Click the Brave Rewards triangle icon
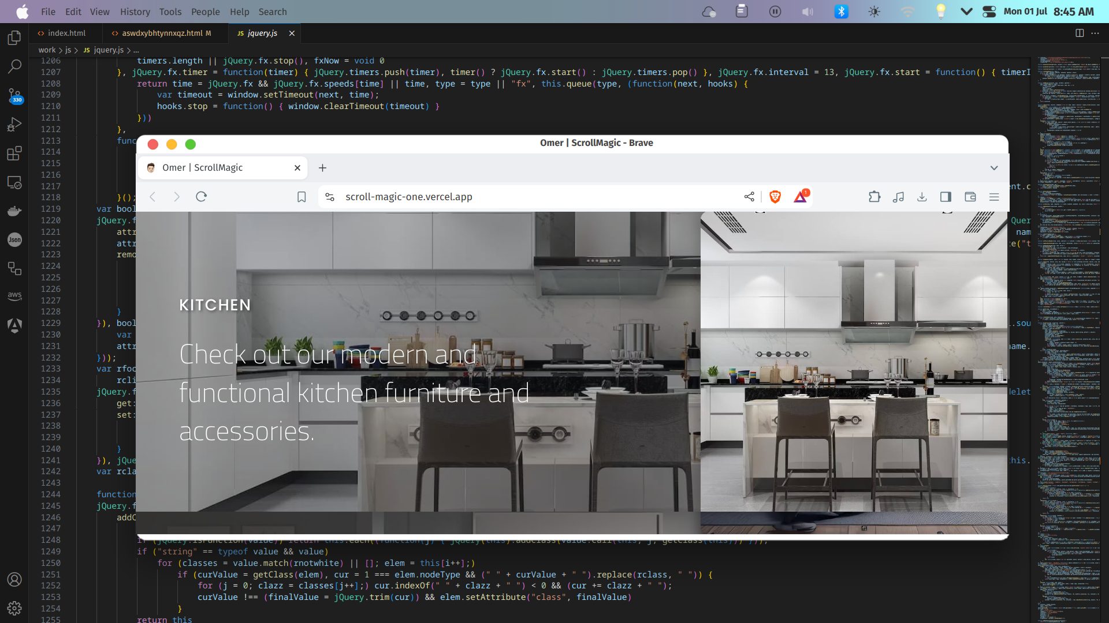1109x623 pixels. (801, 197)
